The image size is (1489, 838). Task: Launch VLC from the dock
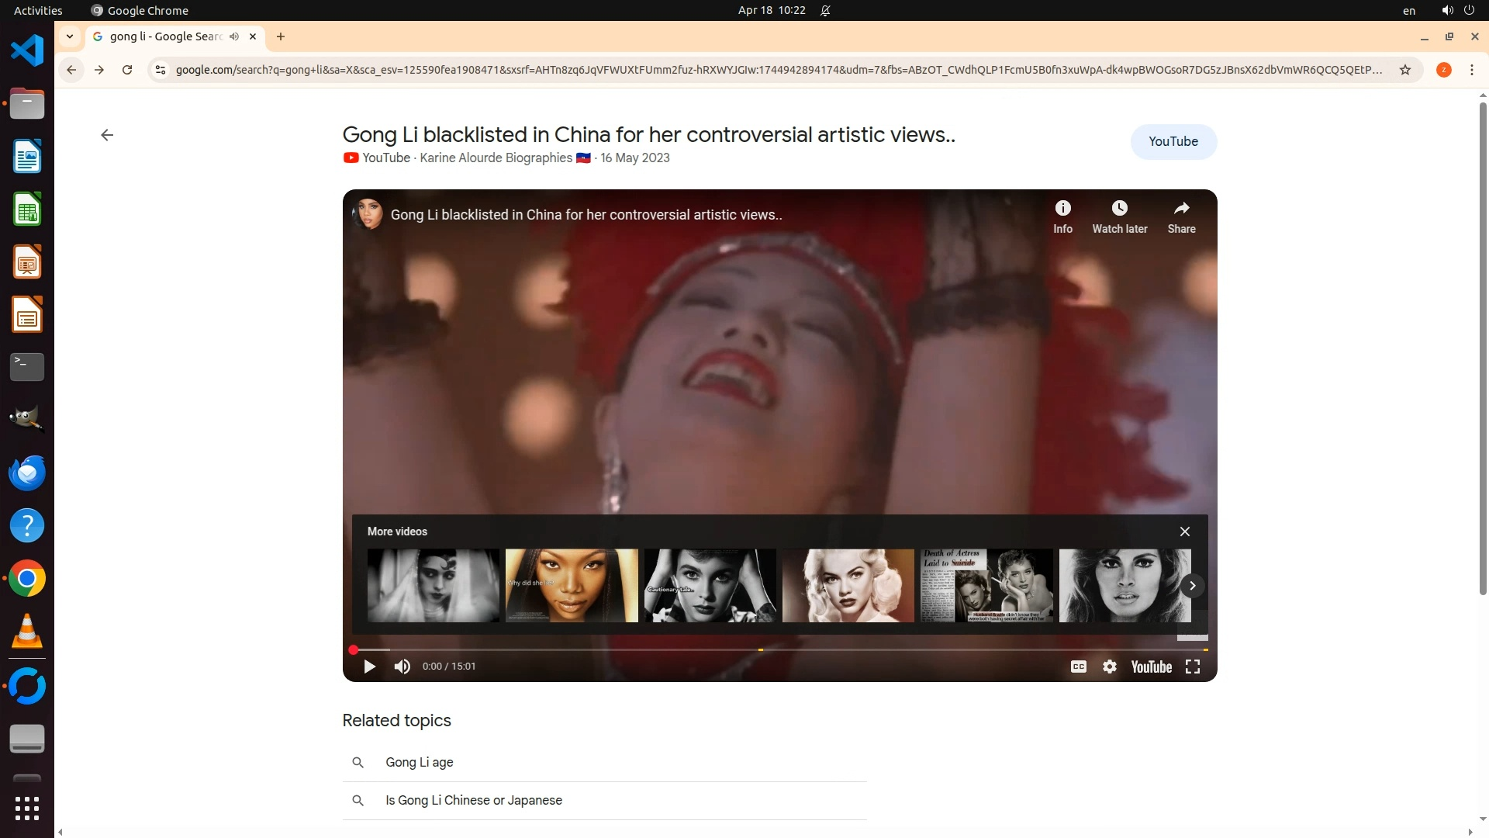tap(27, 632)
